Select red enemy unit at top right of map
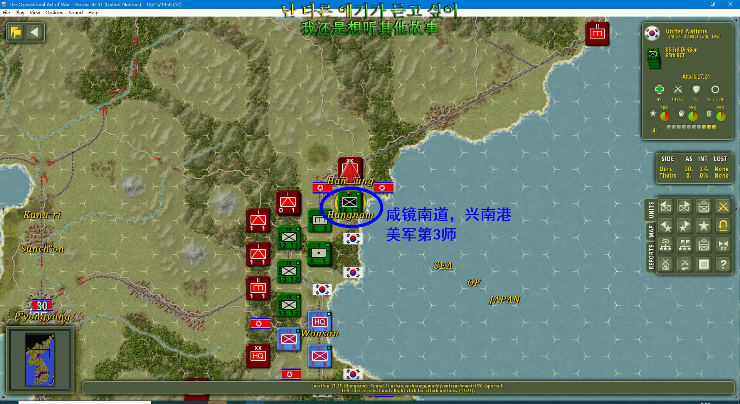740x404 pixels. coord(597,34)
